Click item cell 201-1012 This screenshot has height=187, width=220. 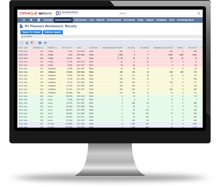81,89
